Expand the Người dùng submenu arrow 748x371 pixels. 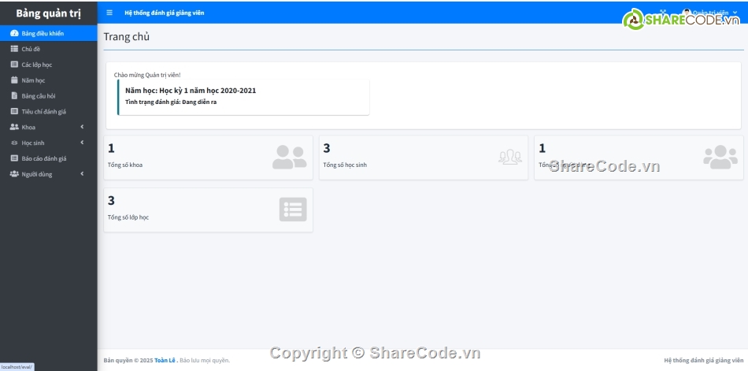(82, 174)
